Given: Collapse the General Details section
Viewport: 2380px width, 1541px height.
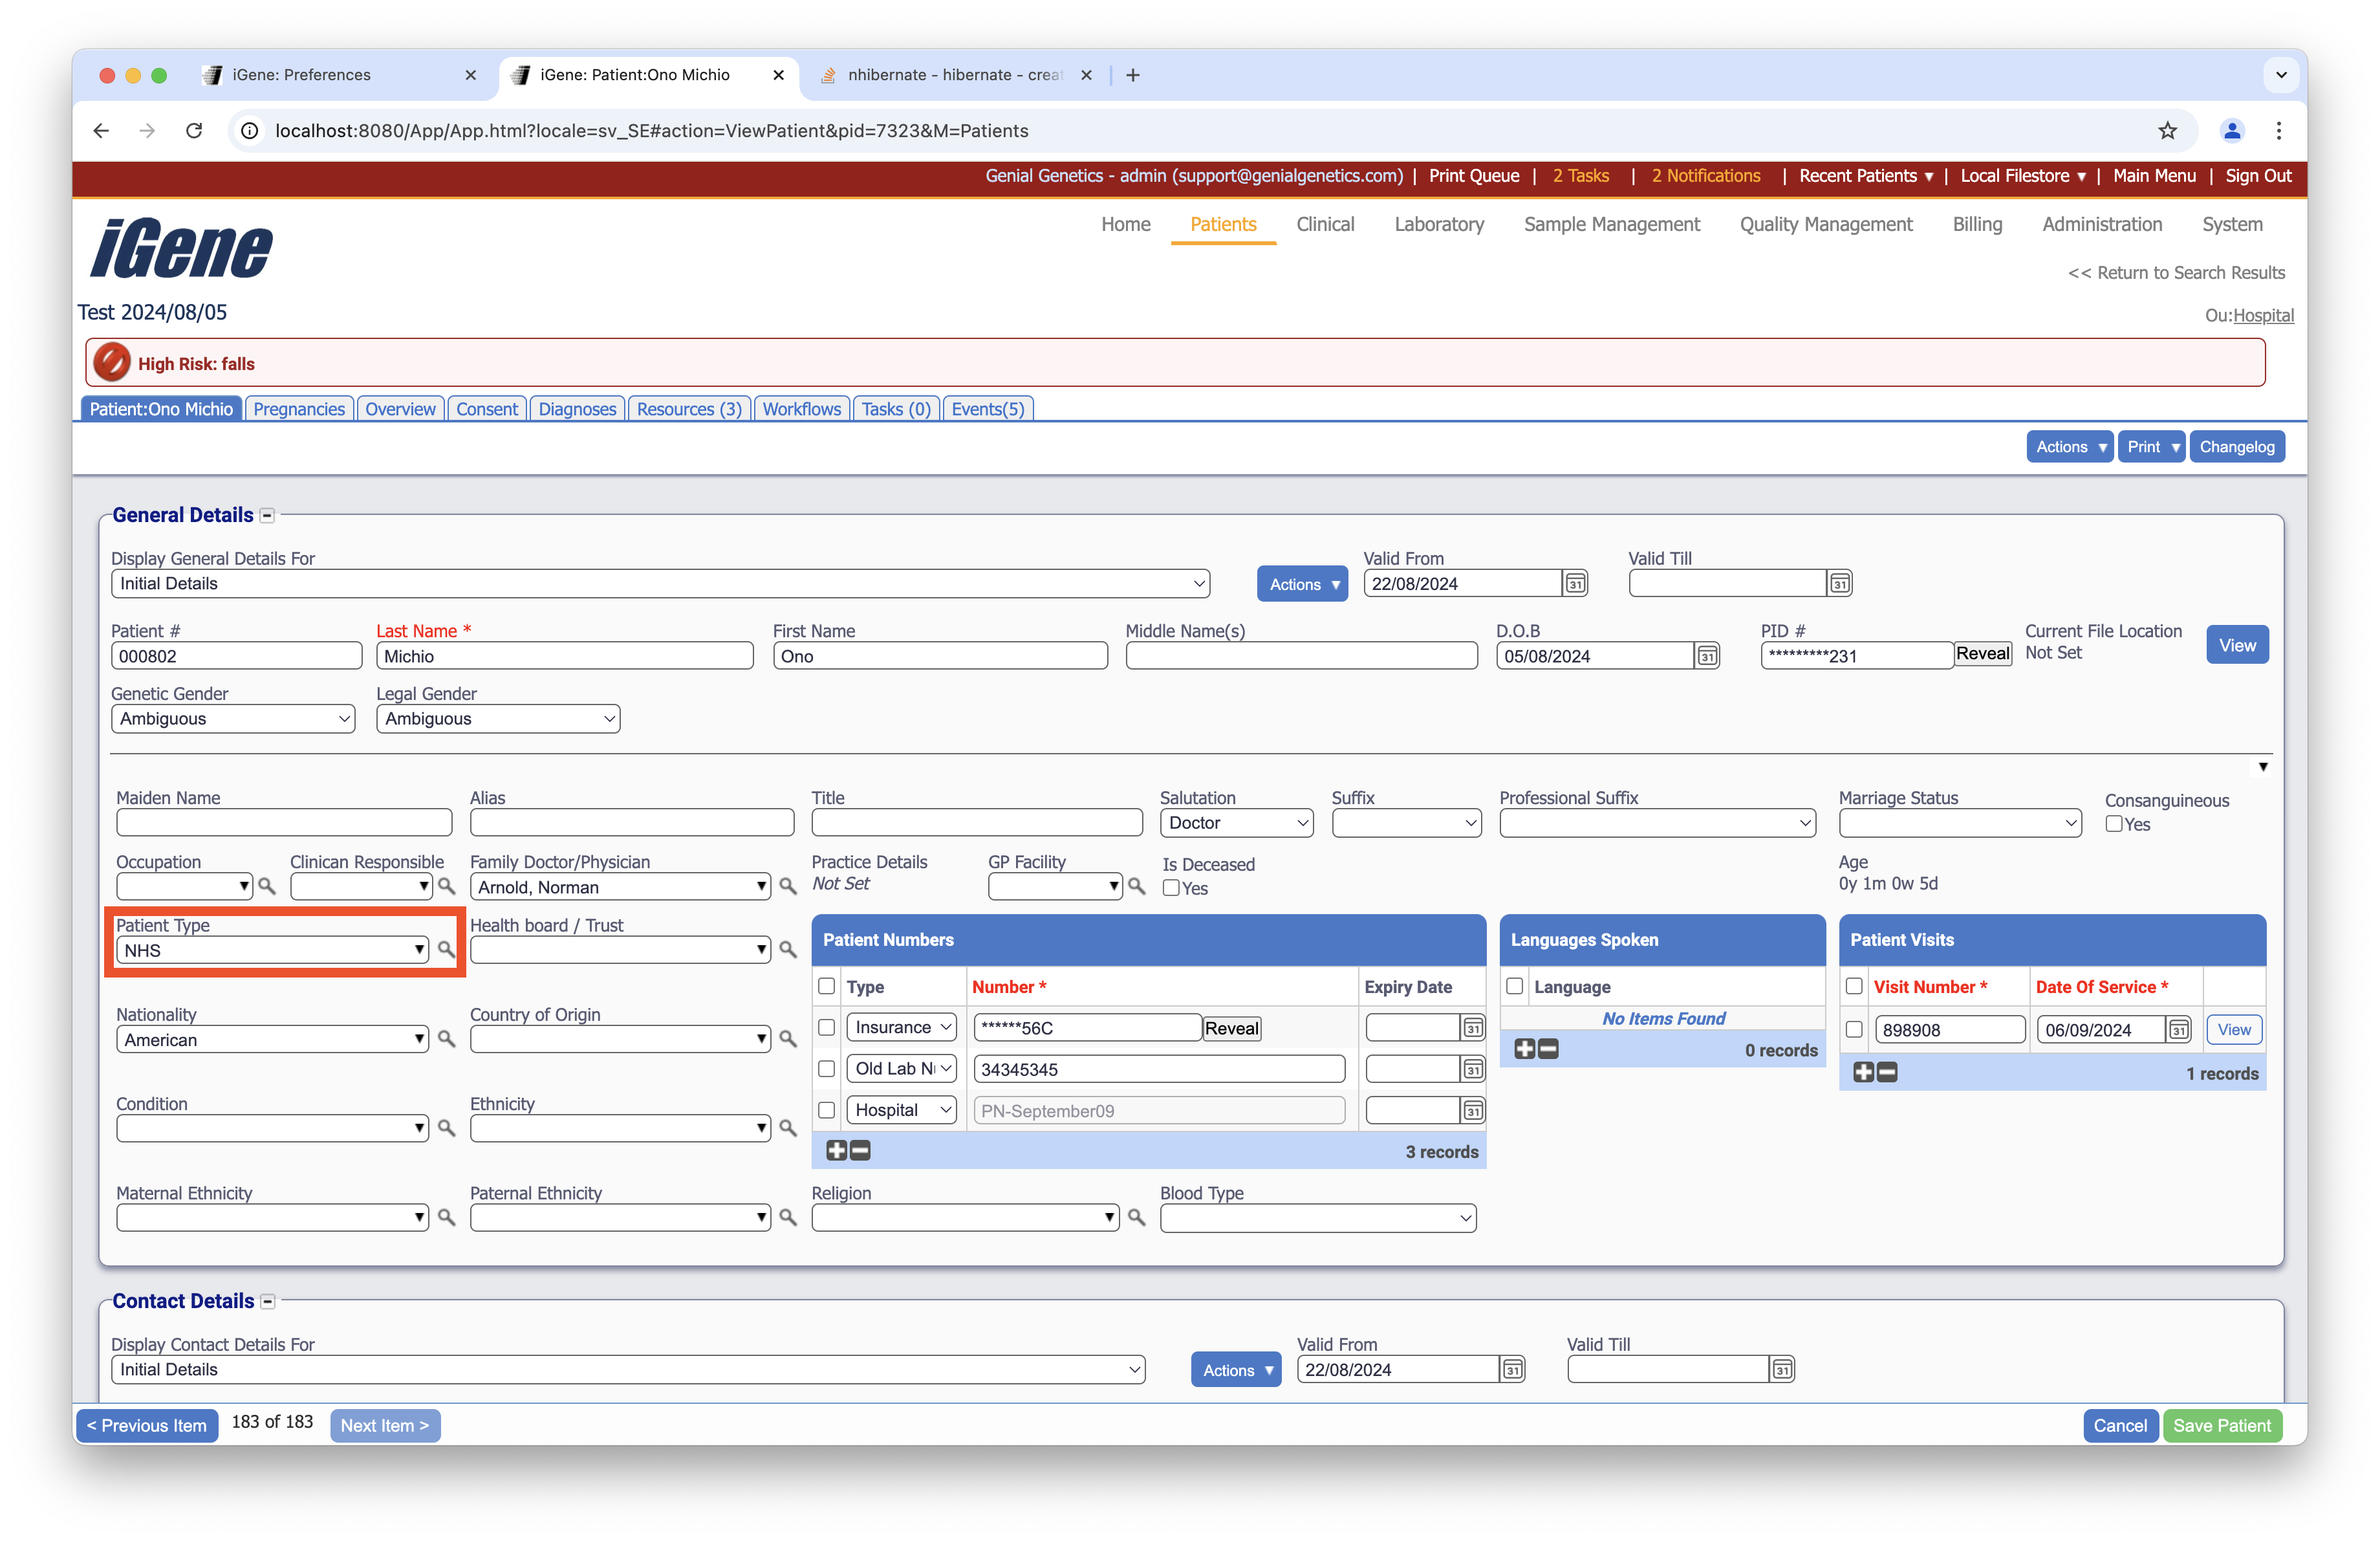Looking at the screenshot, I should point(267,516).
